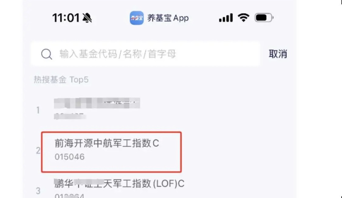Tap the partially hidden code under third fund
The image size is (342, 198).
(69, 196)
